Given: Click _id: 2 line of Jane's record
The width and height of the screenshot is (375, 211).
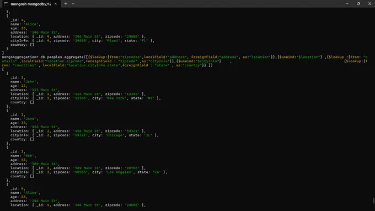Looking at the screenshot, I should point(18,115).
